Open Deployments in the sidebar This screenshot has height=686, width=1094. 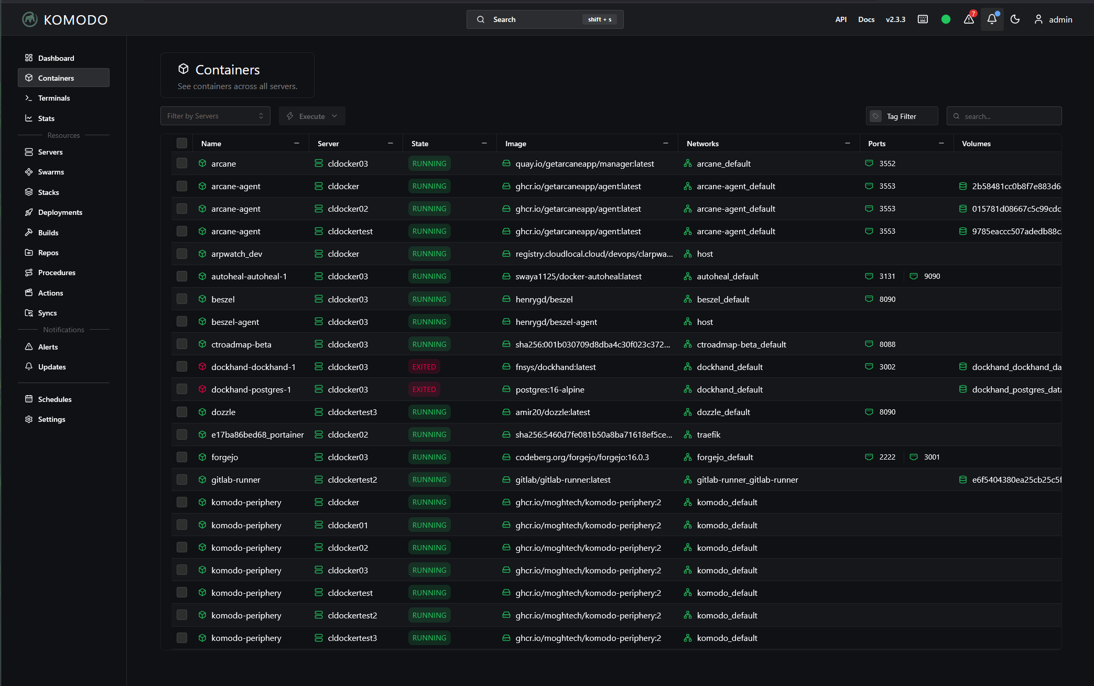63,212
